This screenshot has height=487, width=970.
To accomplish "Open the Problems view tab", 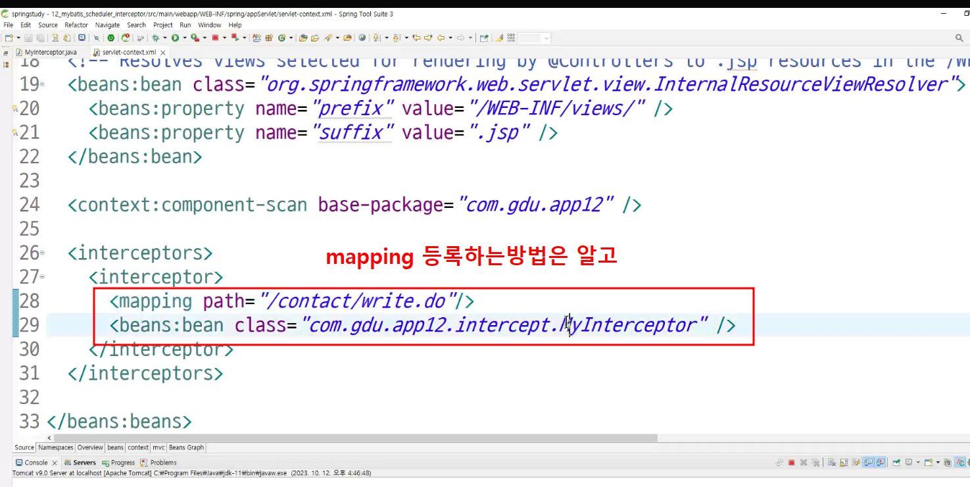I will pos(158,463).
